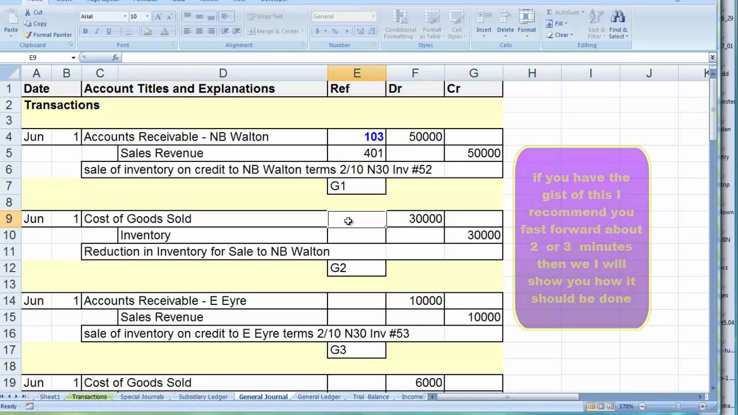Center text horizontally in cell

[199, 32]
